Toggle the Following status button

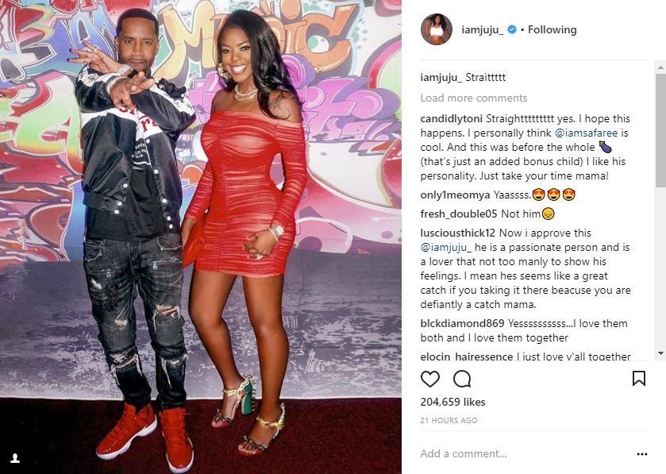pos(552,29)
